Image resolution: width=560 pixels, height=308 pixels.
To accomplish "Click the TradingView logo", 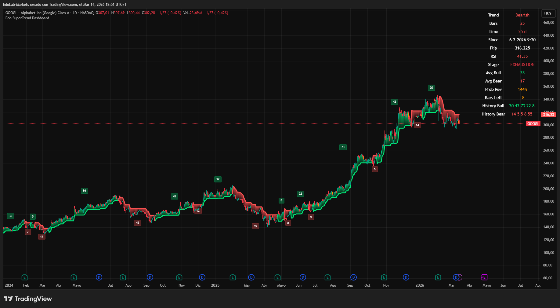I will pyautogui.click(x=28, y=299).
